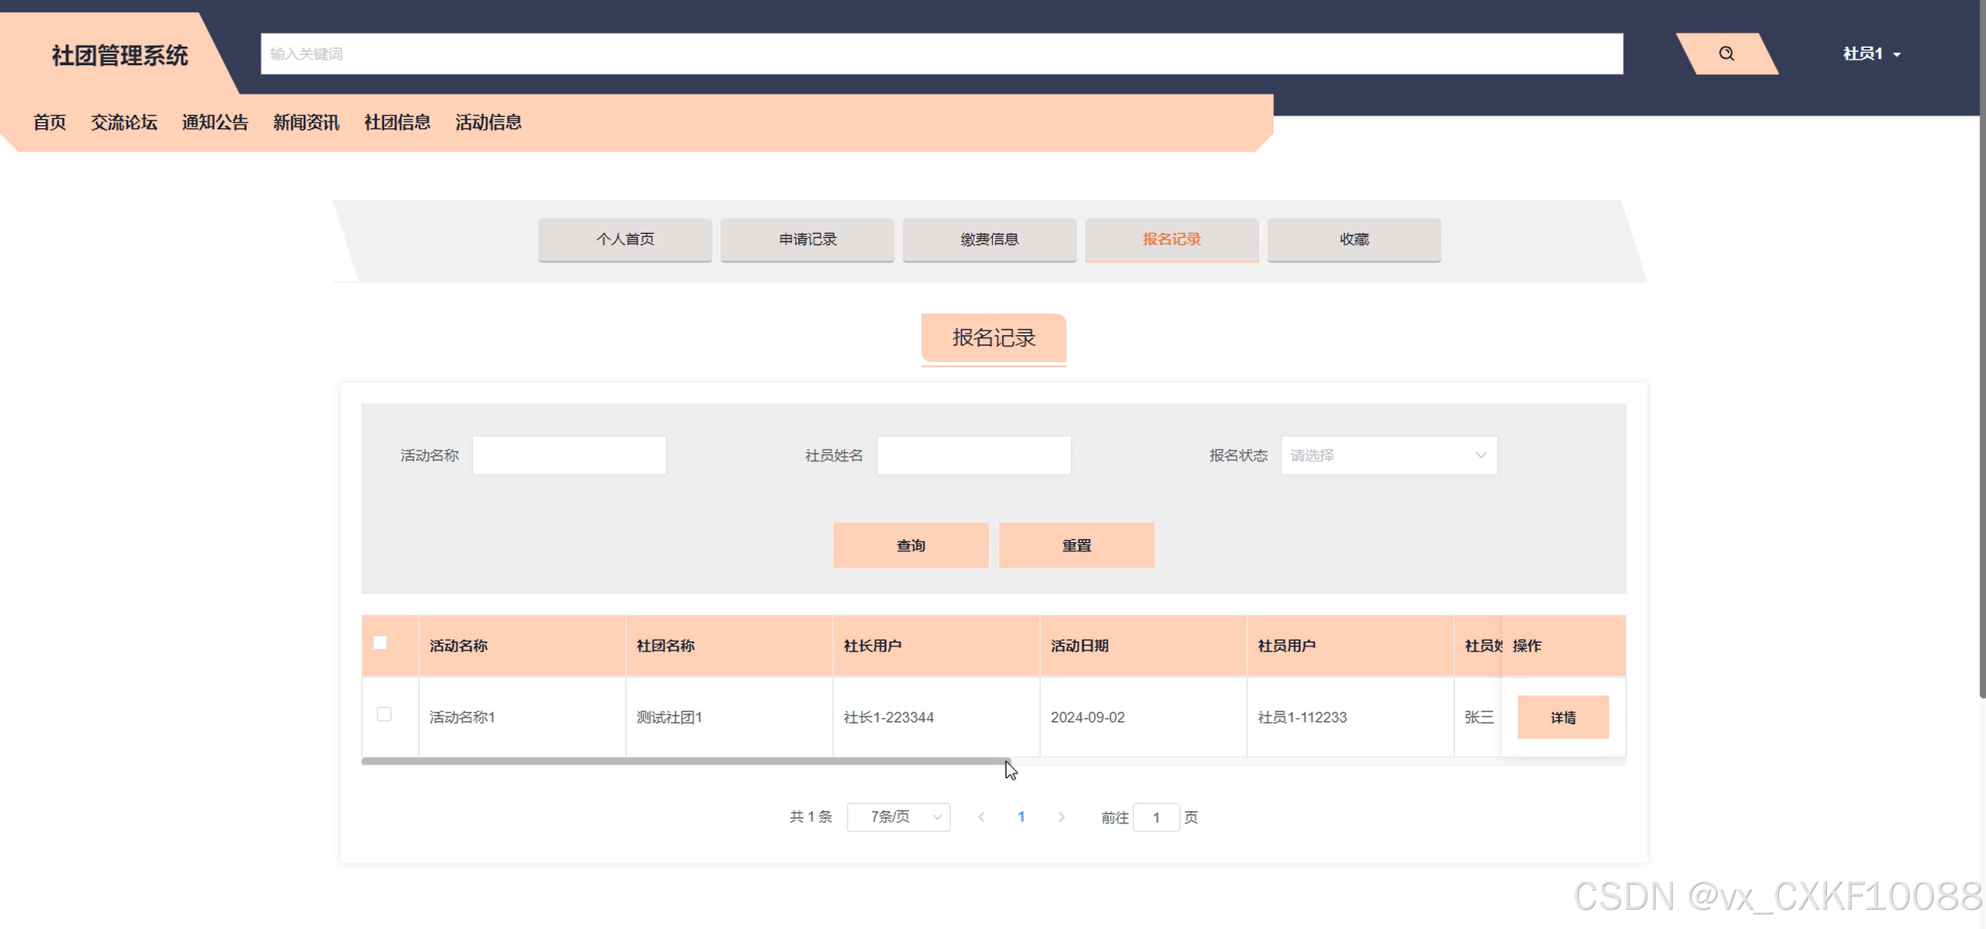Toggle the select-all header checkbox

(380, 643)
